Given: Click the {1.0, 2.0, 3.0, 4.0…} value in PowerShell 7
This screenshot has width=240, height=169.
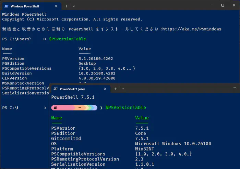Looking at the screenshot, I should tap(164, 154).
